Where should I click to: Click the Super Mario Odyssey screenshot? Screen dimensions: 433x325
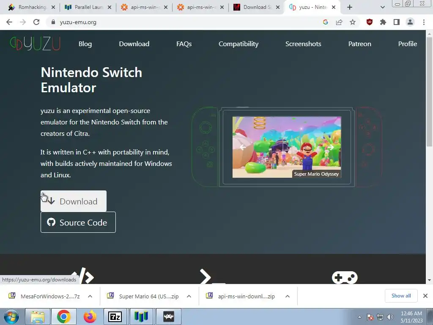point(287,147)
